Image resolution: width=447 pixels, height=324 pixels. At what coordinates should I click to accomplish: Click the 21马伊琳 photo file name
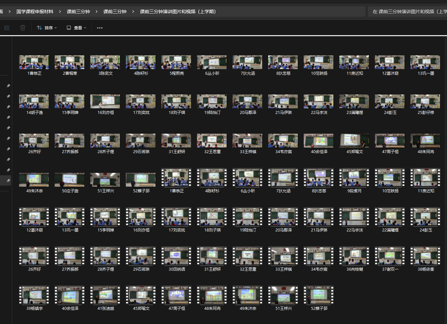[284, 113]
